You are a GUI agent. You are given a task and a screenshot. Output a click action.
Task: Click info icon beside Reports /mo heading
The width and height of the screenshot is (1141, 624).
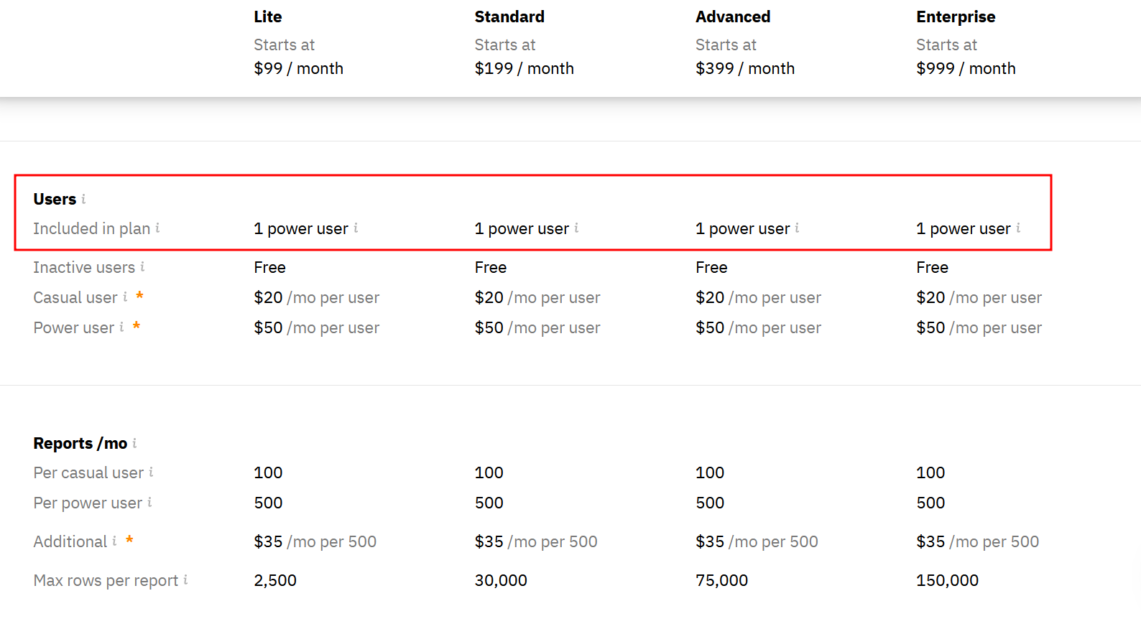point(134,443)
